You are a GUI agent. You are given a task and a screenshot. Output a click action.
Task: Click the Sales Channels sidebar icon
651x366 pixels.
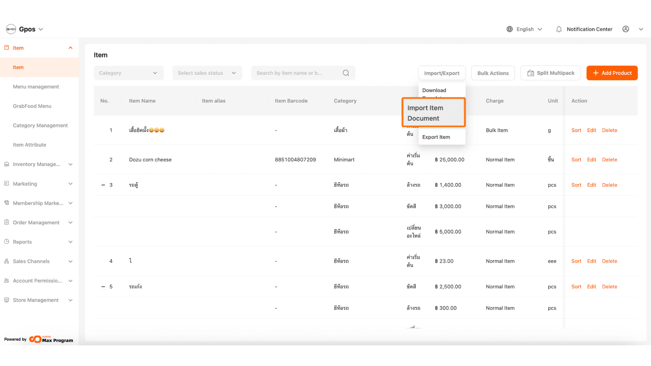coord(6,261)
